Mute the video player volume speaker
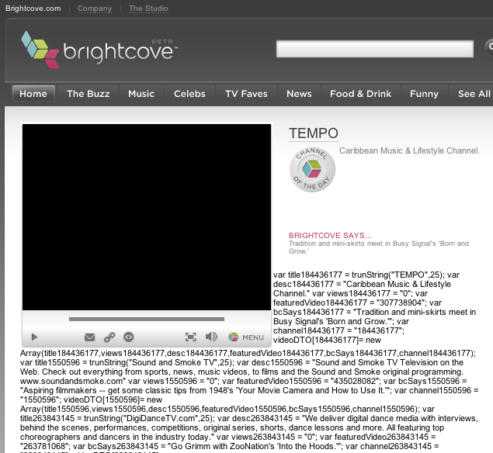The height and width of the screenshot is (453, 493). click(x=211, y=337)
